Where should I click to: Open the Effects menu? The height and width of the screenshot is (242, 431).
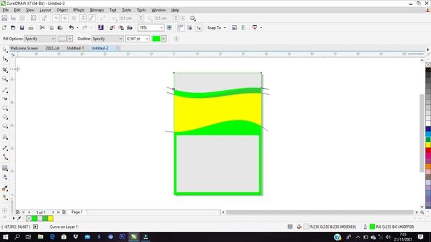[79, 10]
